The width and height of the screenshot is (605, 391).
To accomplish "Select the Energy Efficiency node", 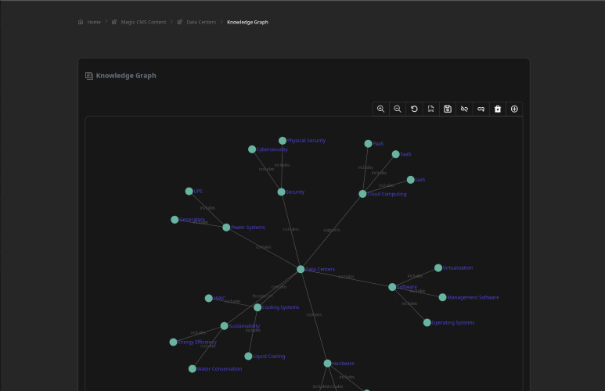I will click(x=173, y=342).
